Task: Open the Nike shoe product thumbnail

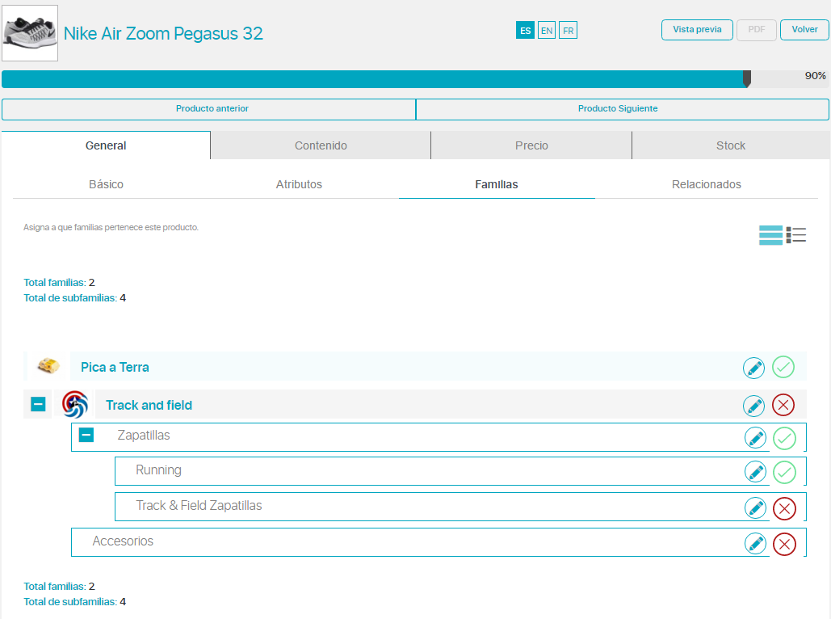Action: [x=30, y=33]
